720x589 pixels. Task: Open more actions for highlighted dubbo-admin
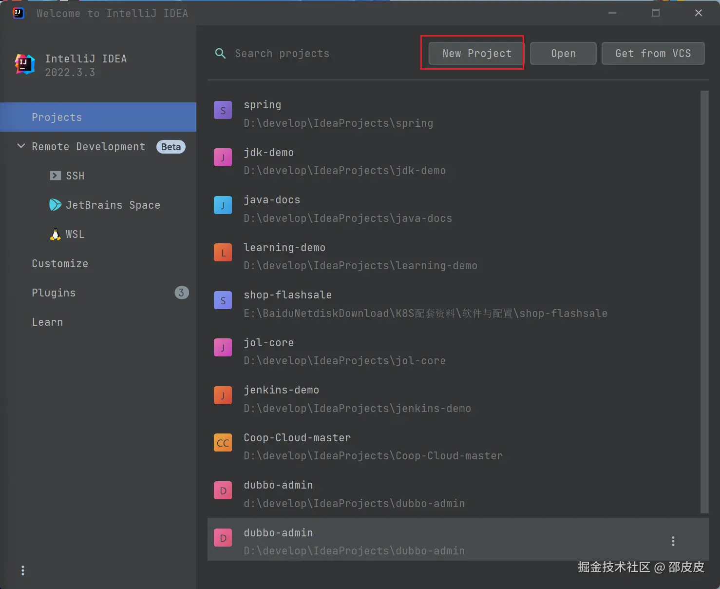[x=673, y=541]
